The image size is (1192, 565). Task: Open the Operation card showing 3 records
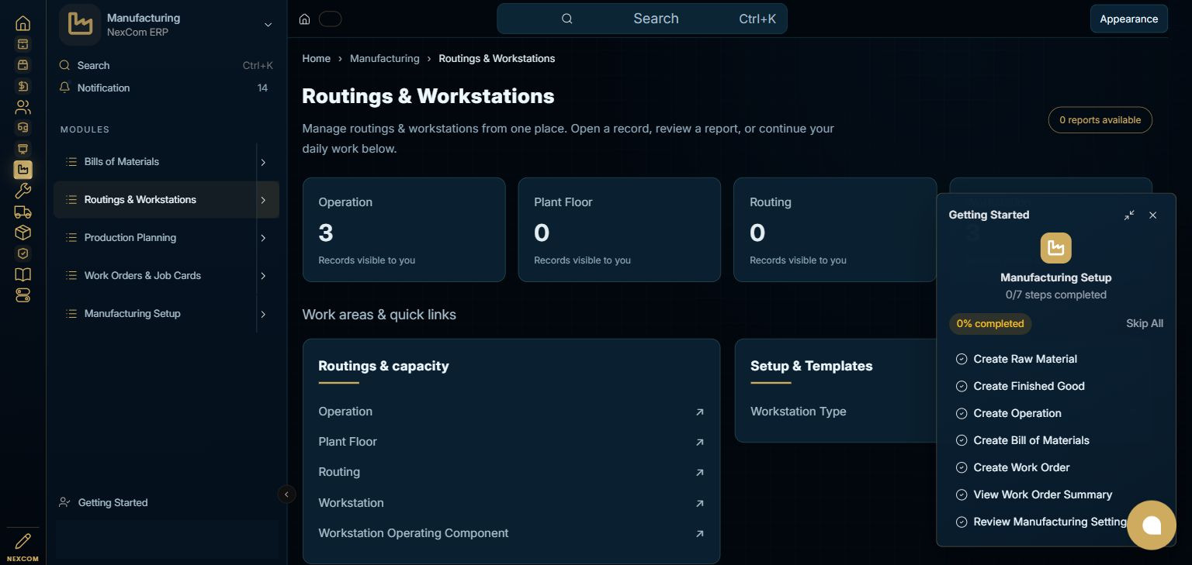(x=404, y=230)
